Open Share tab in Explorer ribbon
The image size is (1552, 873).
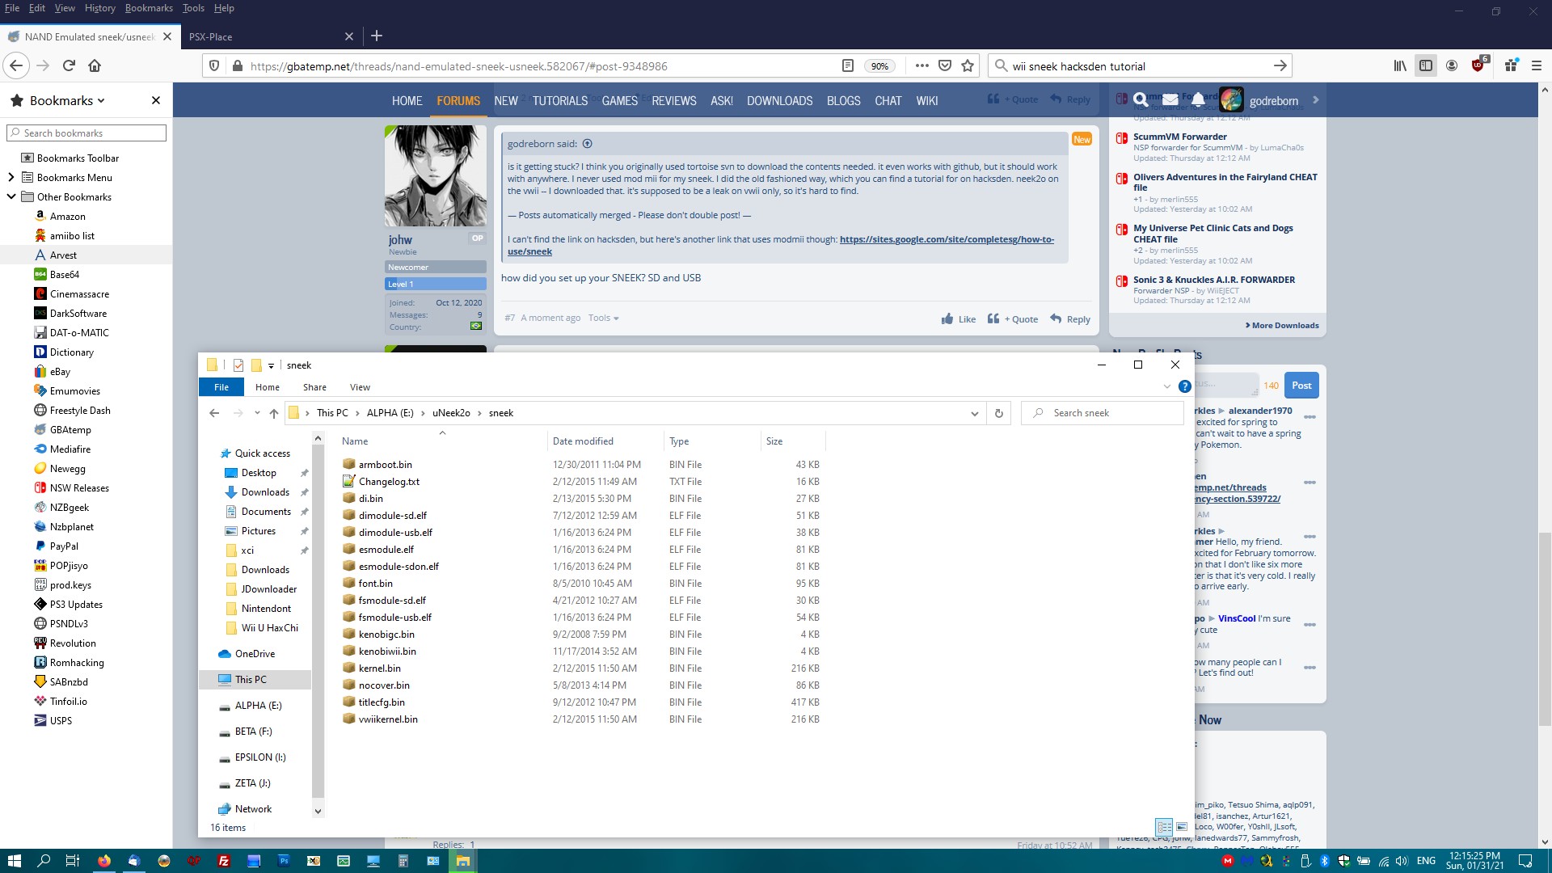314,387
